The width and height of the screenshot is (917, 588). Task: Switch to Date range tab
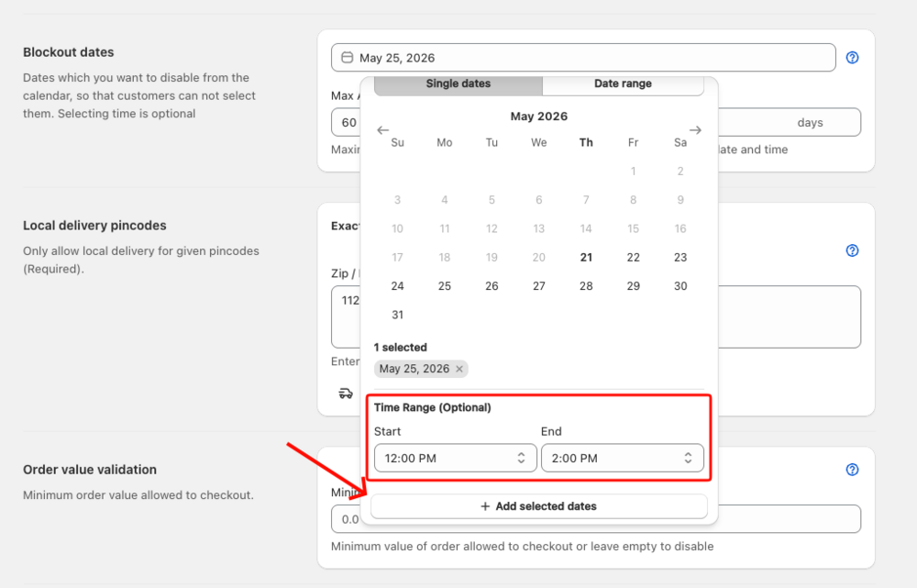coord(623,83)
